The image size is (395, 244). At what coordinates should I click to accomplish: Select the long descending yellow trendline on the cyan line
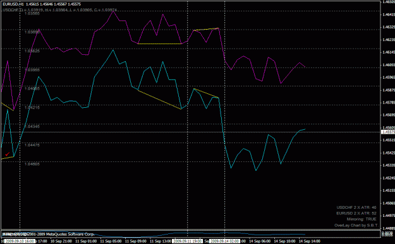click(x=159, y=100)
